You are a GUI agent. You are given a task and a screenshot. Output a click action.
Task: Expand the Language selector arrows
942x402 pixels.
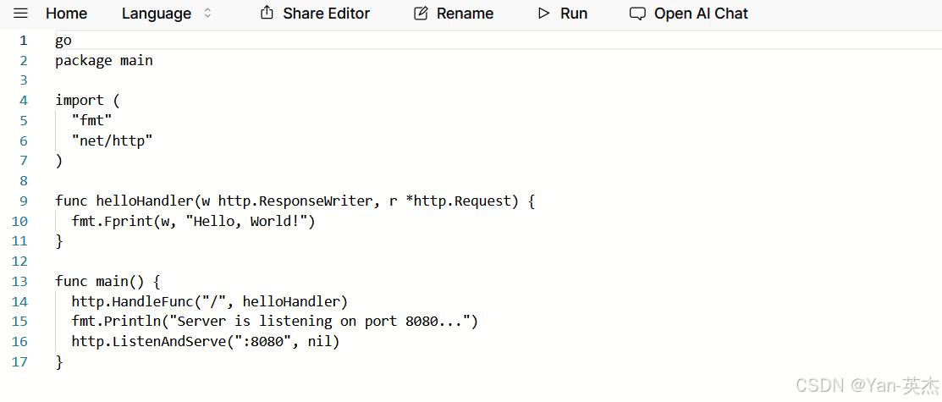pos(208,14)
